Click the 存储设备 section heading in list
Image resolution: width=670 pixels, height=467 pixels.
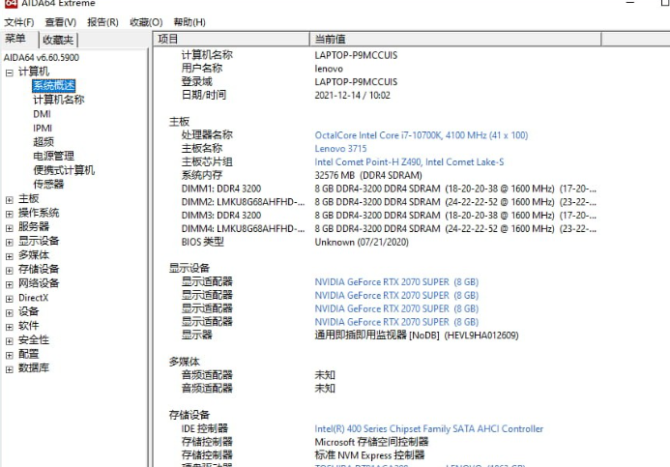point(189,415)
